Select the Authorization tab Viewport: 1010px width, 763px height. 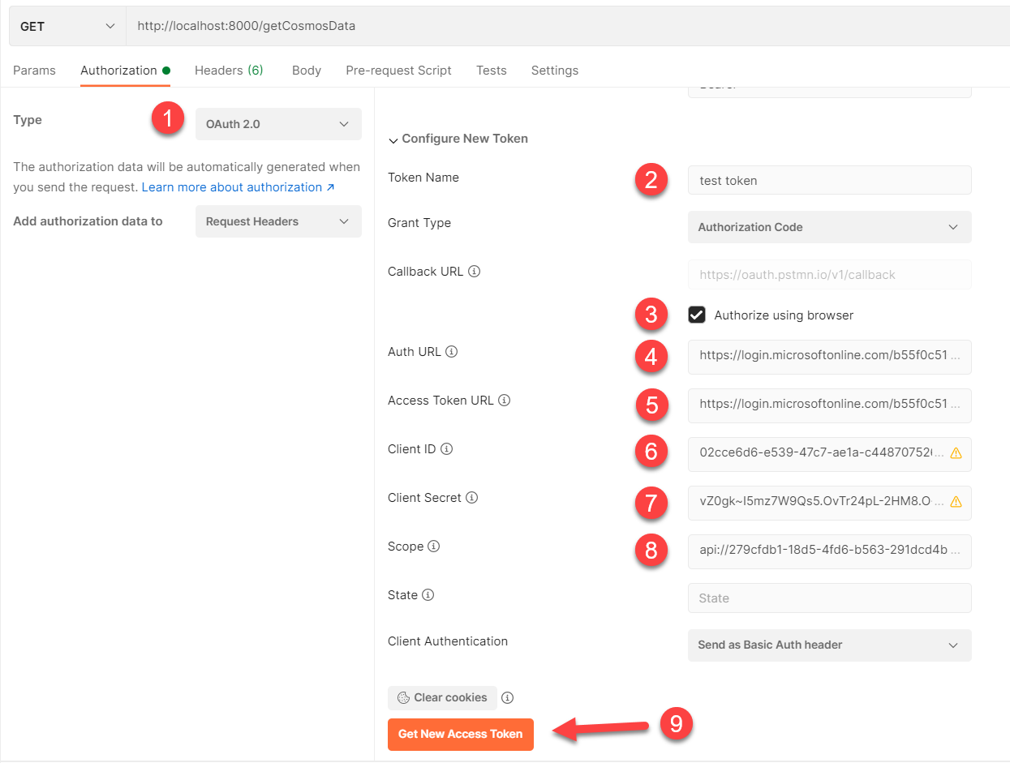pyautogui.click(x=125, y=71)
